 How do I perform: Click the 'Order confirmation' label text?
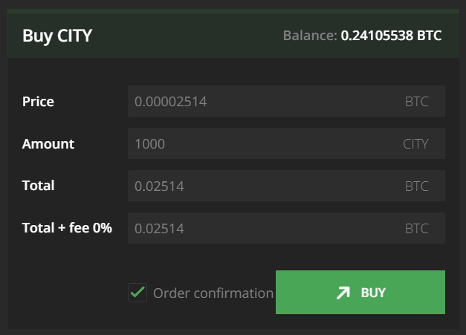(213, 293)
